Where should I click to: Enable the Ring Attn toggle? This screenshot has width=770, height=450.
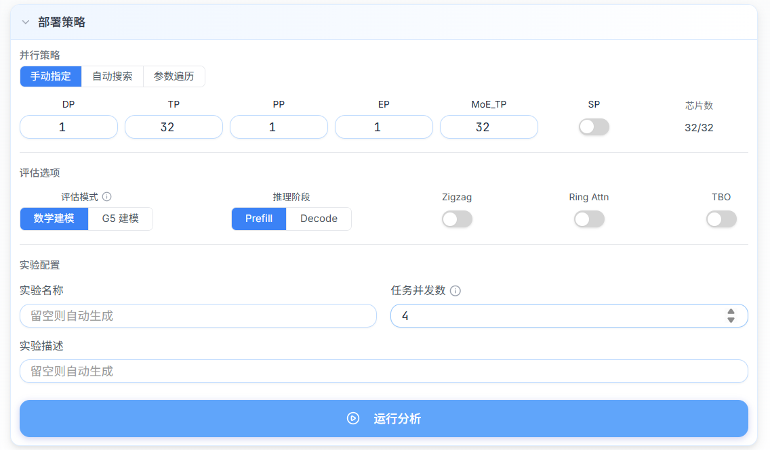click(x=589, y=219)
